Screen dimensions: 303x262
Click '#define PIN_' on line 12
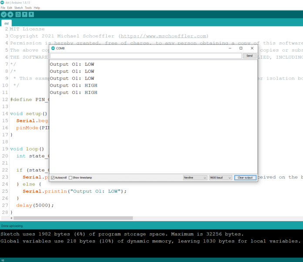point(29,100)
